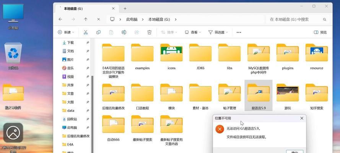
Task: Select the 帖子管理 folder
Action: (229, 97)
